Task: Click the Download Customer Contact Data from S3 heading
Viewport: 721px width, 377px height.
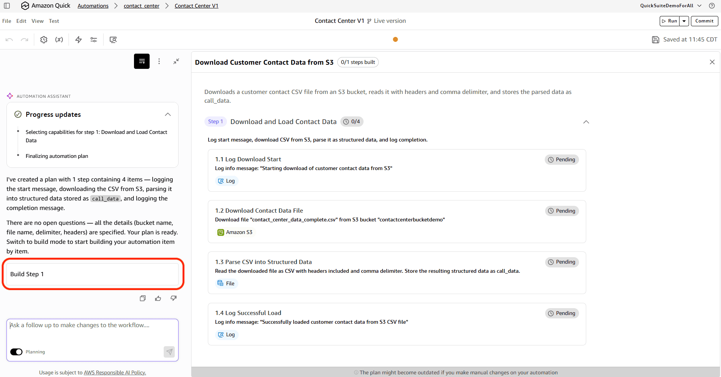Action: point(264,62)
